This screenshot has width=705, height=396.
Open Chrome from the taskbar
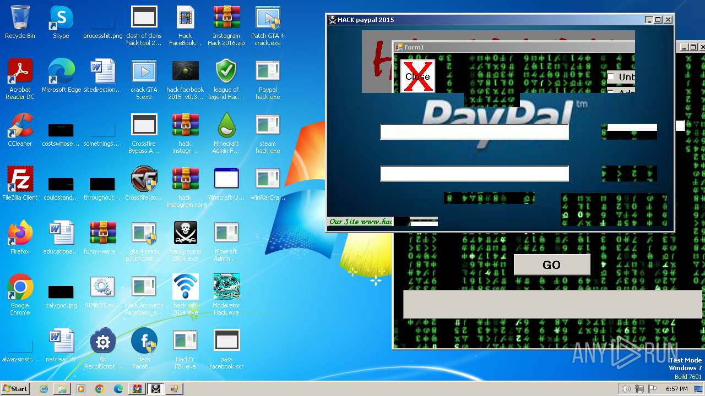pos(100,389)
